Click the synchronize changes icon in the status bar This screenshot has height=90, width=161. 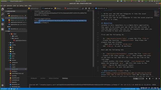[9, 89]
